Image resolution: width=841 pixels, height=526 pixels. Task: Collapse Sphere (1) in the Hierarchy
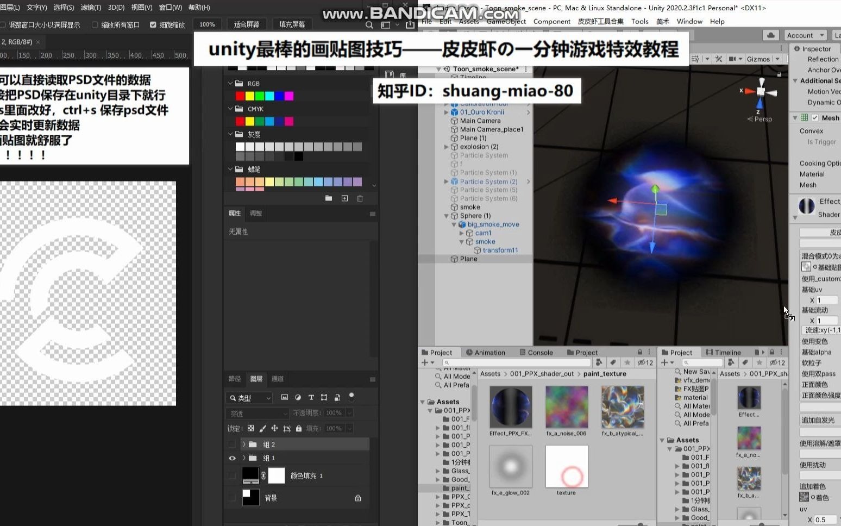pos(447,215)
